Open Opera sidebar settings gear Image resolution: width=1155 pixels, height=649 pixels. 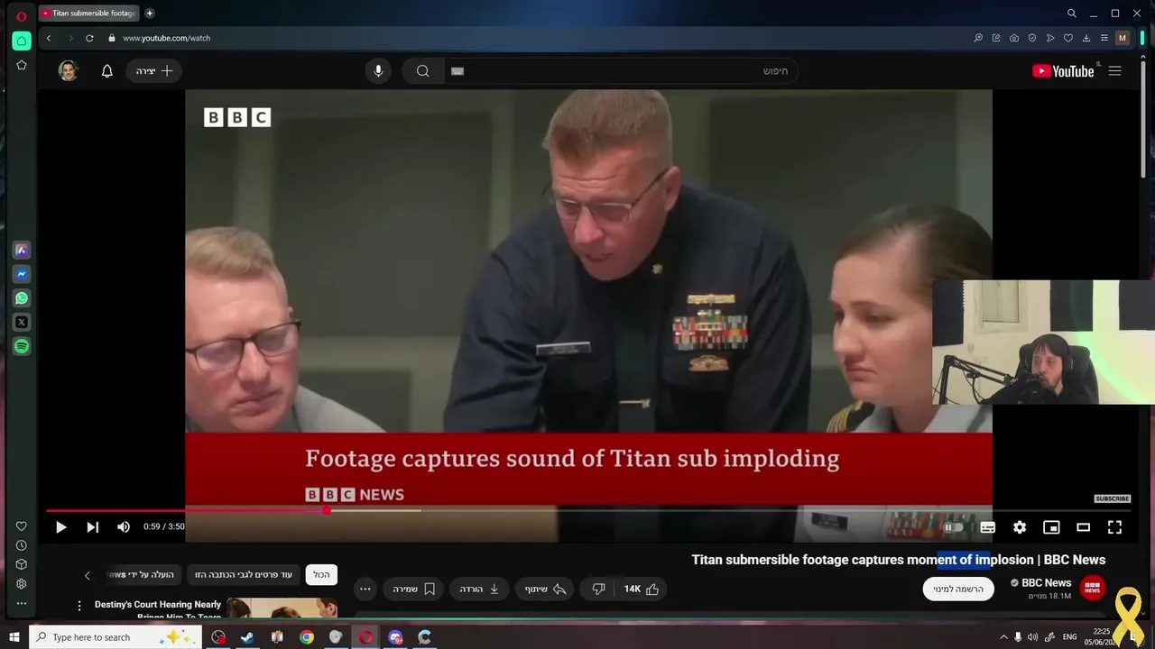click(x=22, y=584)
